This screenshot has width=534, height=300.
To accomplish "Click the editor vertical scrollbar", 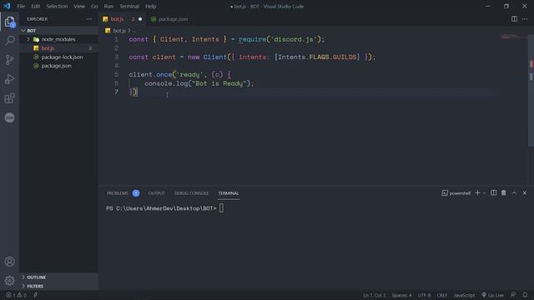I will coord(531,90).
